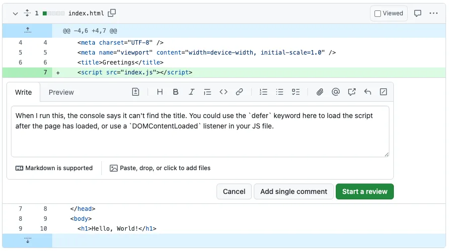Click the plus marker on added line 7
Screen dimensions: 449x251
click(x=58, y=73)
